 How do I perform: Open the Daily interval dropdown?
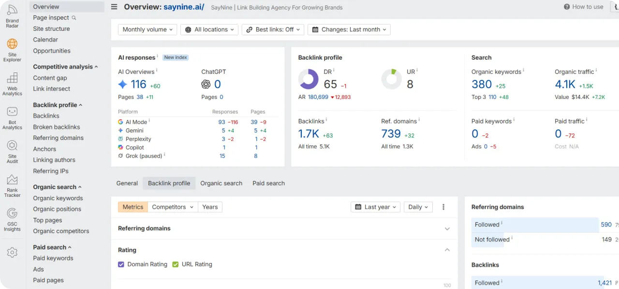pyautogui.click(x=418, y=207)
